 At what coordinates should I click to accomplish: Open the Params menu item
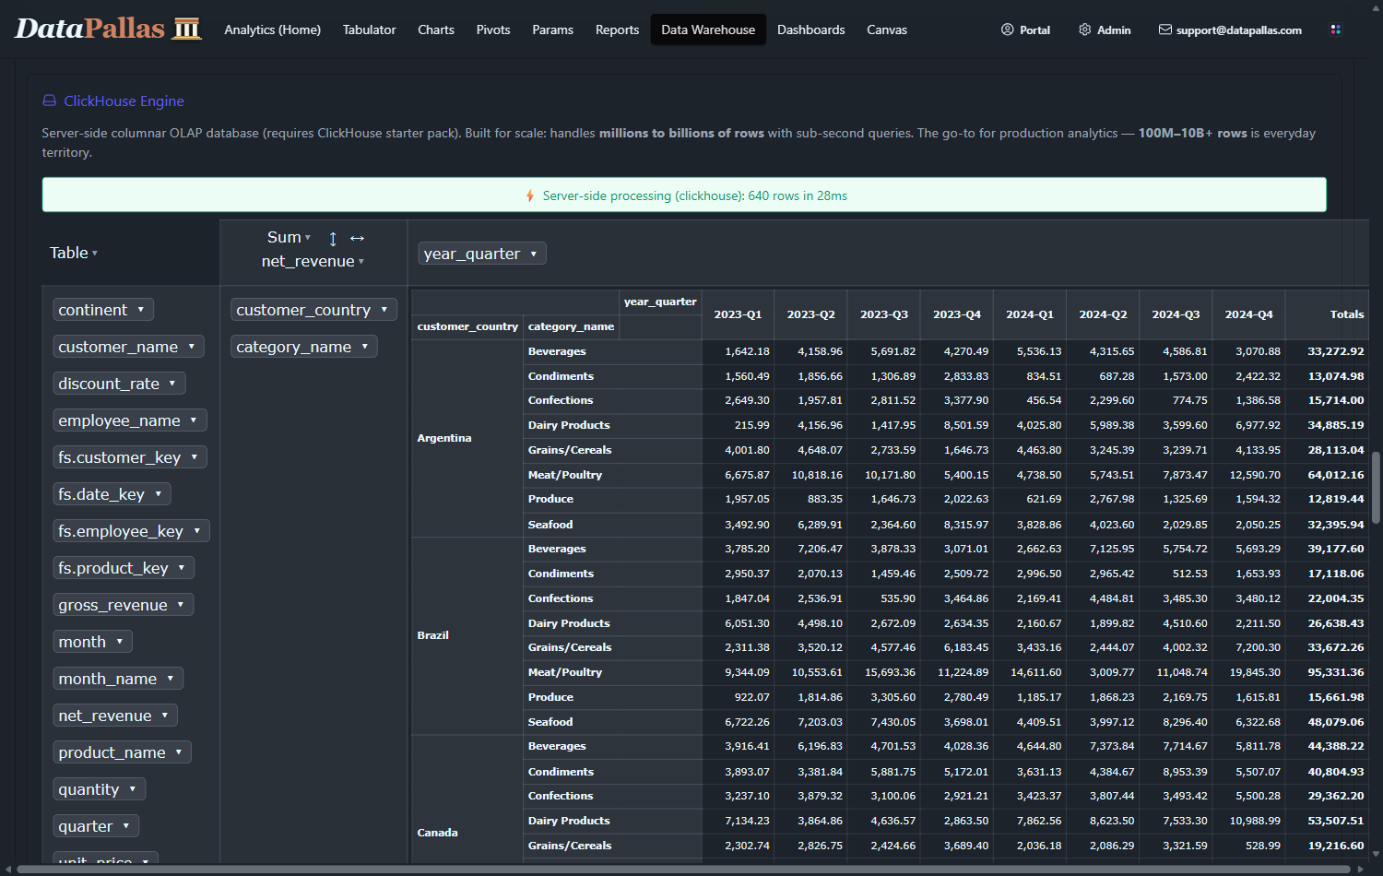coord(553,30)
